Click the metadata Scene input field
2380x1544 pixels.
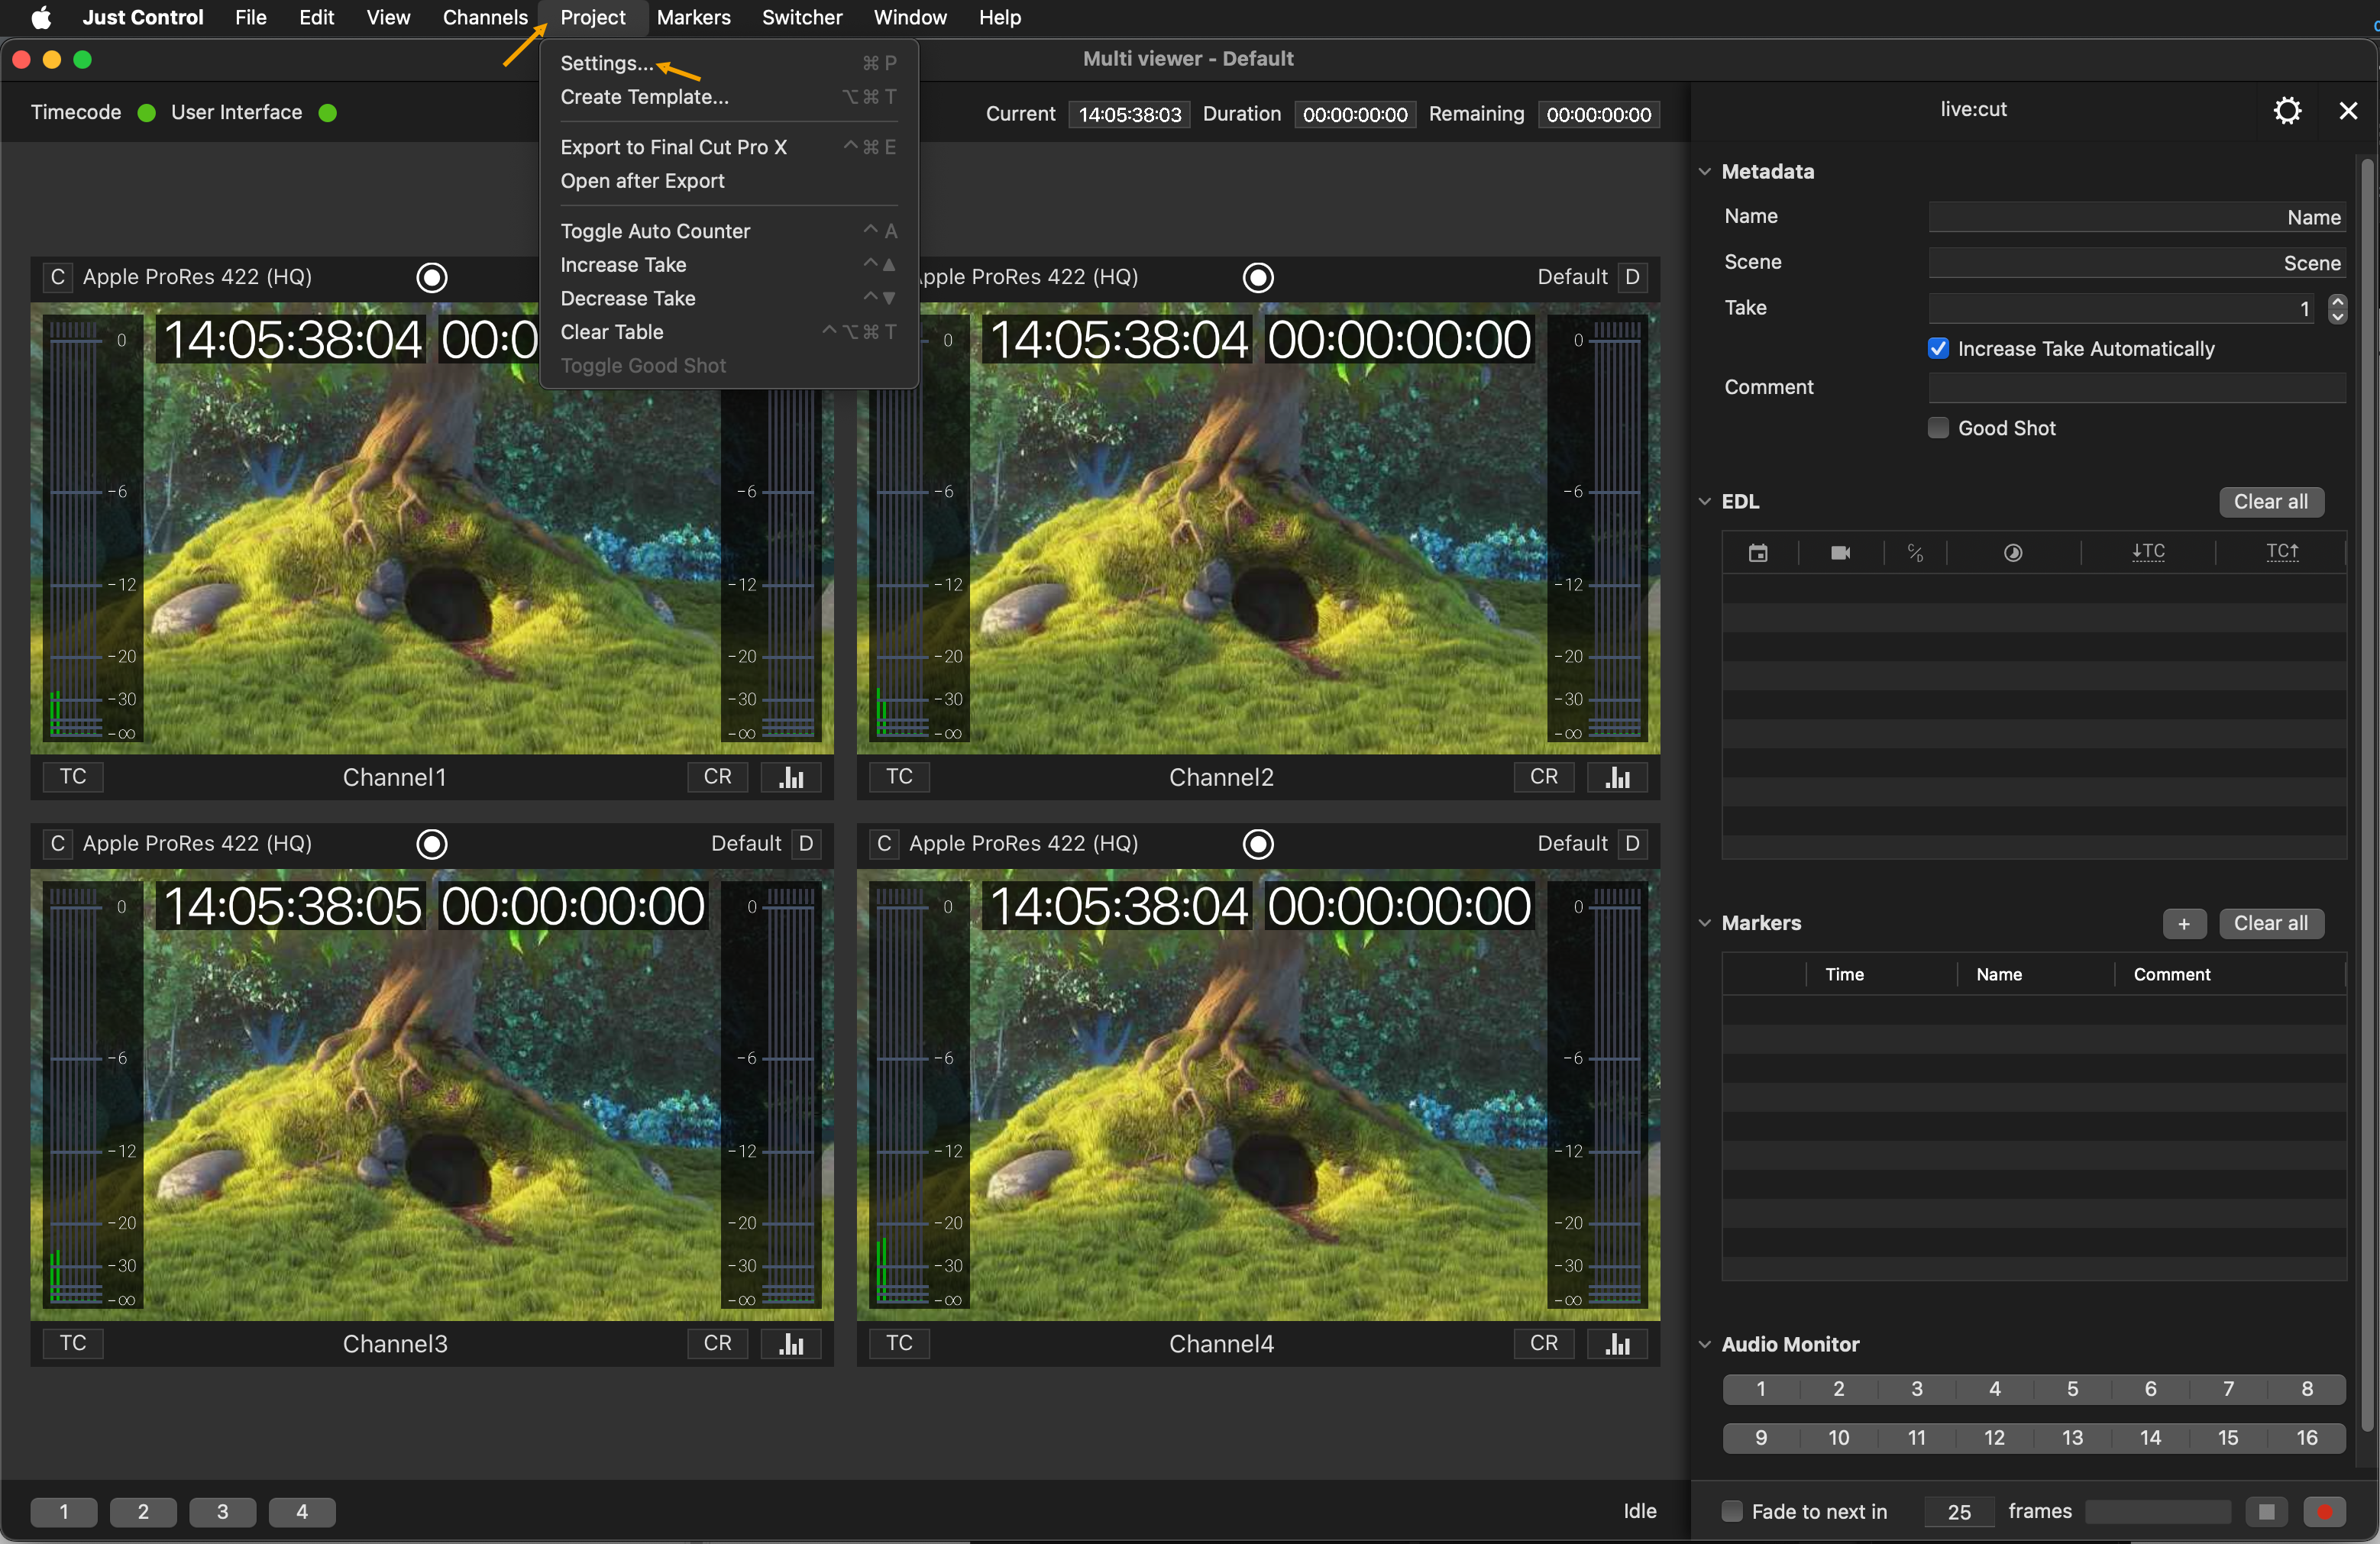[x=2137, y=263]
